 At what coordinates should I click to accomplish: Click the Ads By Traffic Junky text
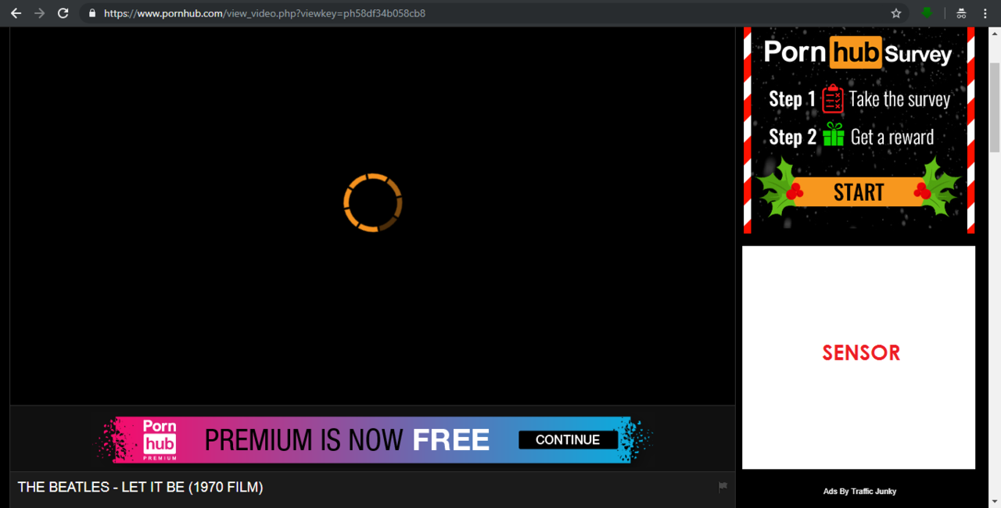[x=859, y=492]
